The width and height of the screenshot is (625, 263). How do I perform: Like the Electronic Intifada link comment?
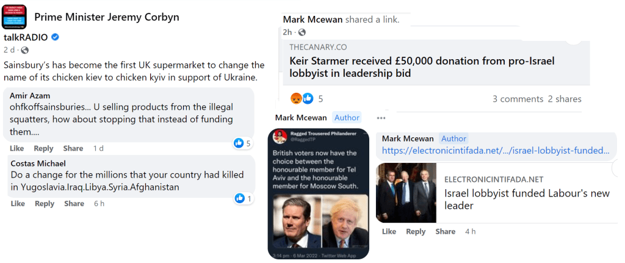389,231
